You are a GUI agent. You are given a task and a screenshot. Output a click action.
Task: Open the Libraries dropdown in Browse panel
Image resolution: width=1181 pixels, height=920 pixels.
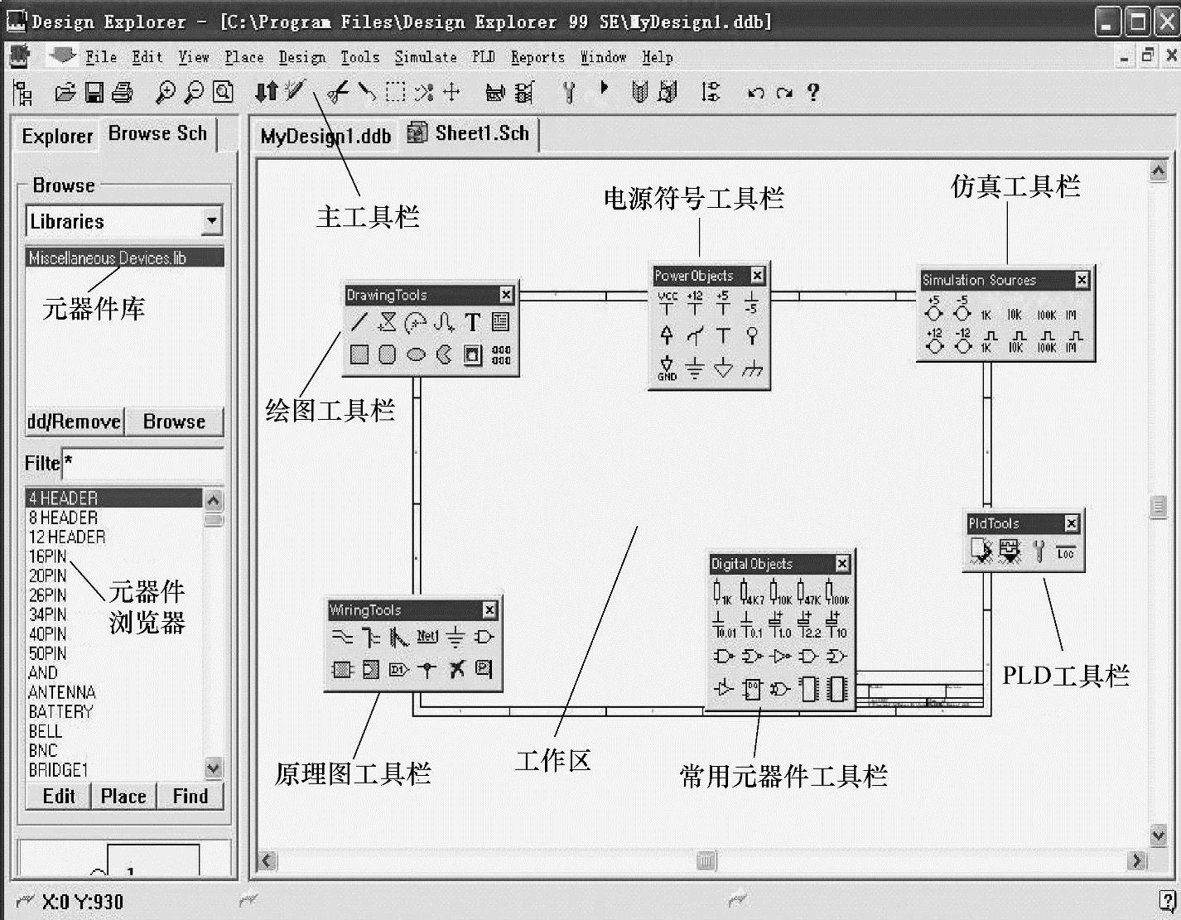[x=212, y=221]
